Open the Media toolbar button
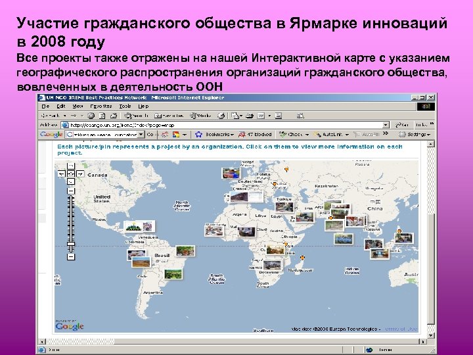Viewport: 473px width, 355px height. pos(200,116)
